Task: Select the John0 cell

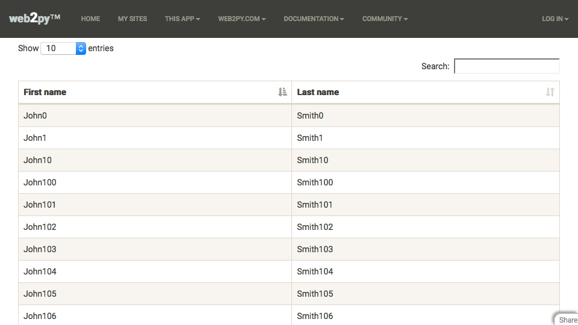Action: pos(155,116)
